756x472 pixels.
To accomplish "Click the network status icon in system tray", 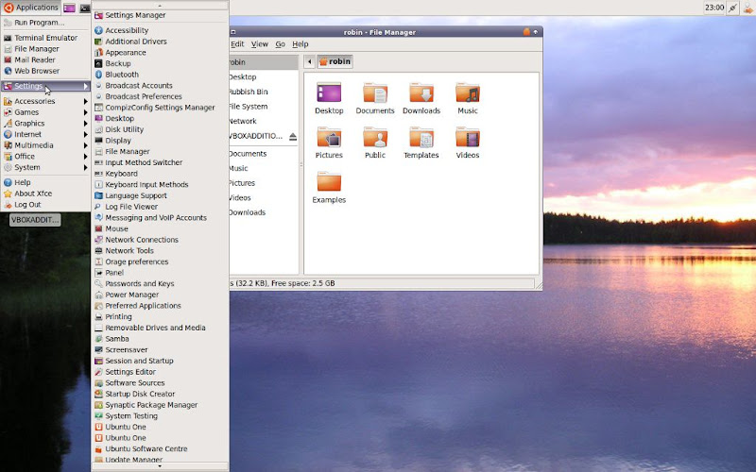I will tap(733, 8).
